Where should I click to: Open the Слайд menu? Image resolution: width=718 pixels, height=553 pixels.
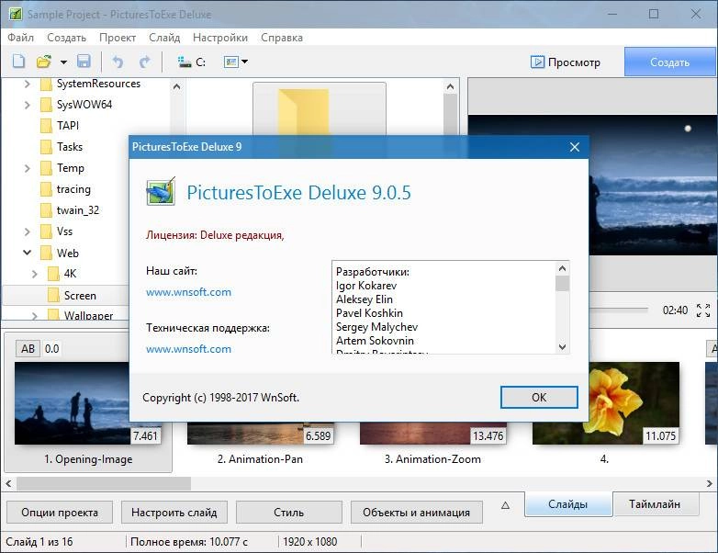(x=164, y=38)
